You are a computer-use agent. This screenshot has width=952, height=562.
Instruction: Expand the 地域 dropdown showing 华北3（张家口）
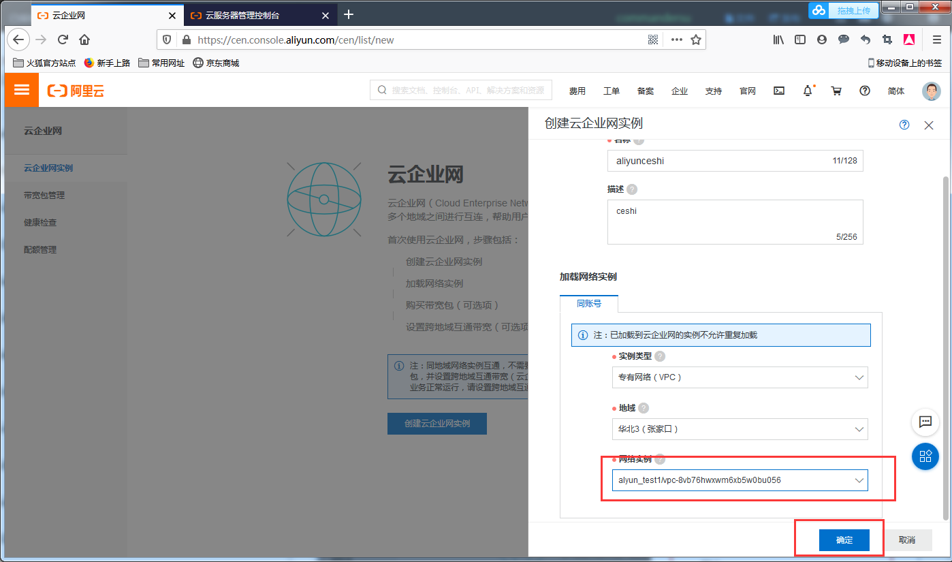(740, 429)
